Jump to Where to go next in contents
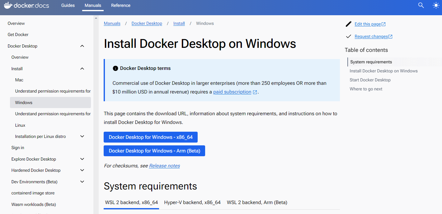This screenshot has width=442, height=214. pyautogui.click(x=366, y=89)
